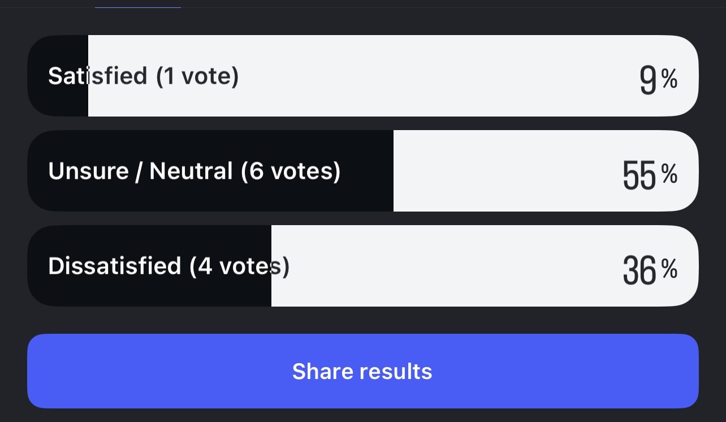This screenshot has height=422, width=726.
Task: Click the 36% result value
Action: 639,270
